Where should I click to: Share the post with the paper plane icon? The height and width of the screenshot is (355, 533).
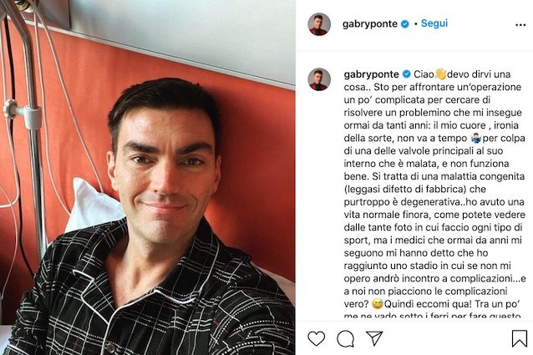click(x=374, y=338)
